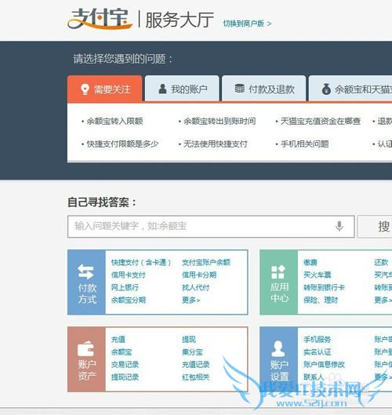Open 余额宝 link in 账户资产
This screenshot has width=392, height=415.
tap(122, 352)
